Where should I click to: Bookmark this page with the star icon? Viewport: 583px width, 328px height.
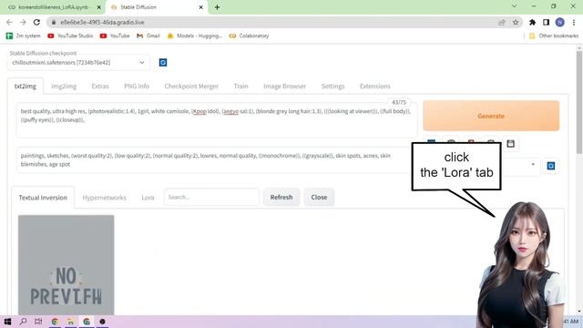tap(516, 22)
